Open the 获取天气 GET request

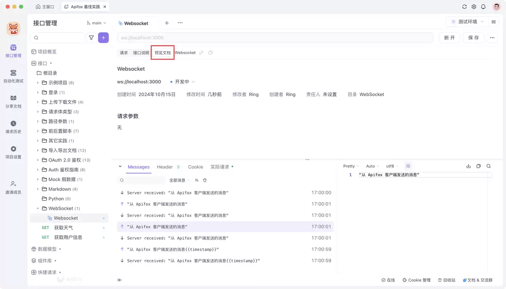click(x=69, y=227)
